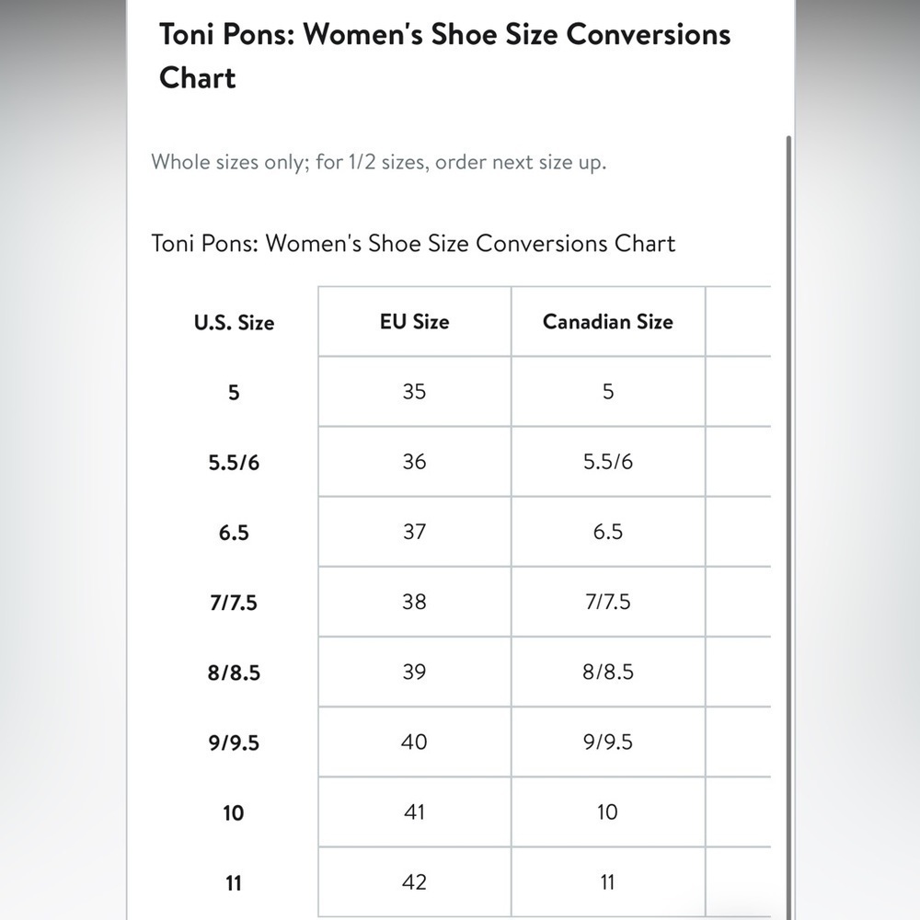This screenshot has width=920, height=920.
Task: Click the U.S. size 8/8.5 row label
Action: (x=234, y=673)
